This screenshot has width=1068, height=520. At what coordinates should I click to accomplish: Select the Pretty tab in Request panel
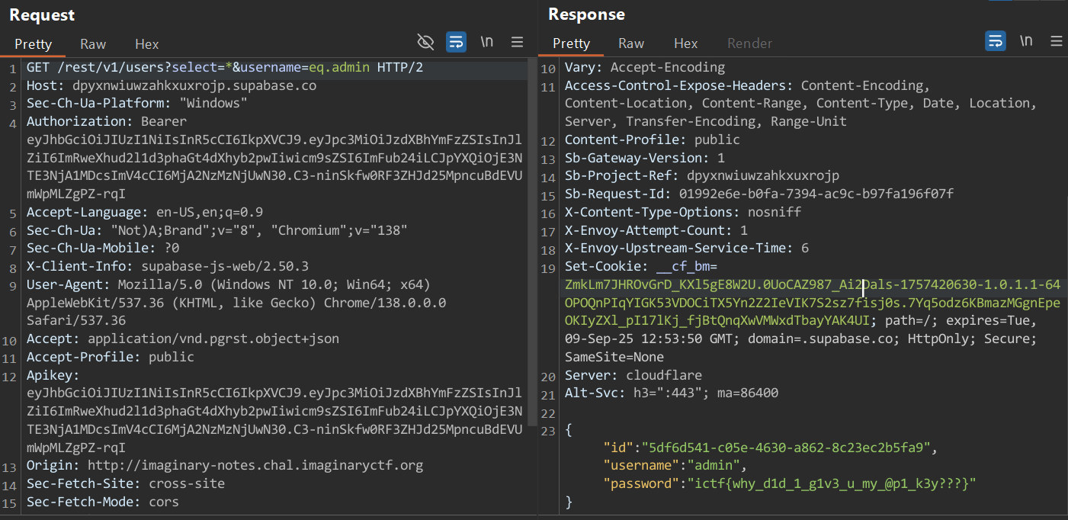coord(34,43)
